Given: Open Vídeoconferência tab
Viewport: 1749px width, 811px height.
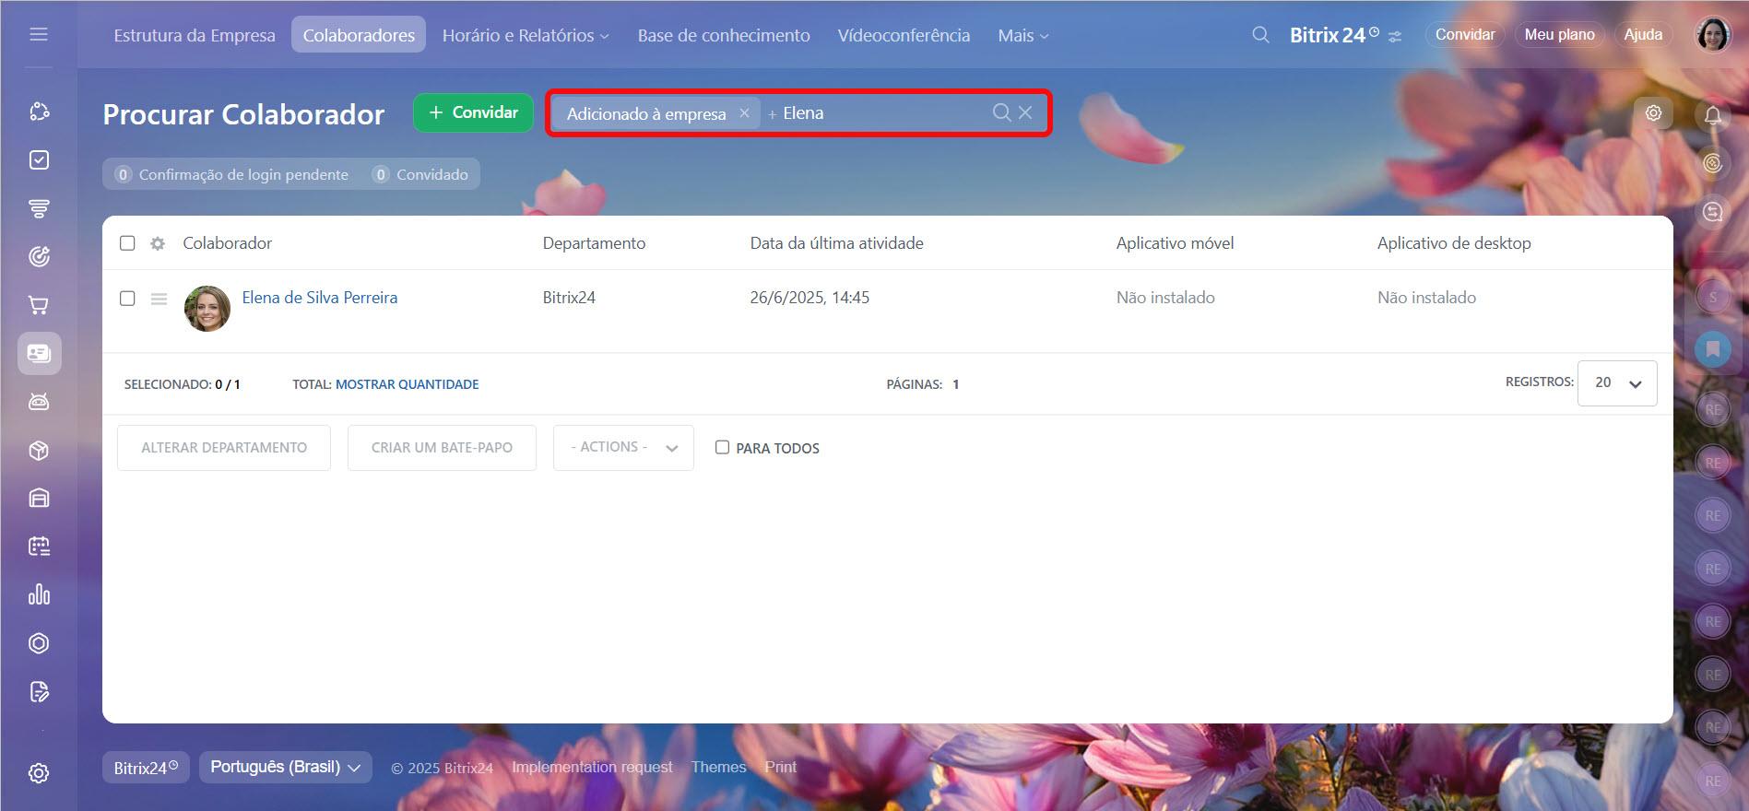Looking at the screenshot, I should [x=904, y=35].
